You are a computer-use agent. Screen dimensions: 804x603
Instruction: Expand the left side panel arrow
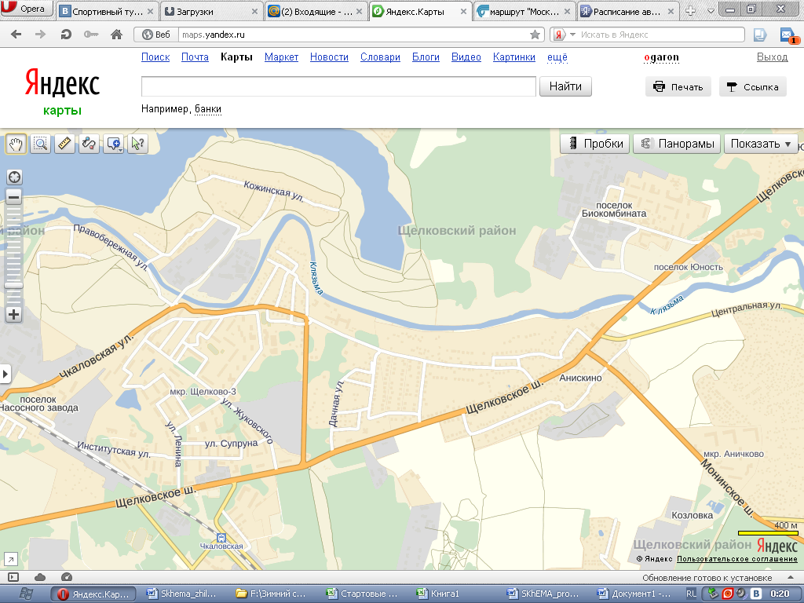tap(5, 373)
